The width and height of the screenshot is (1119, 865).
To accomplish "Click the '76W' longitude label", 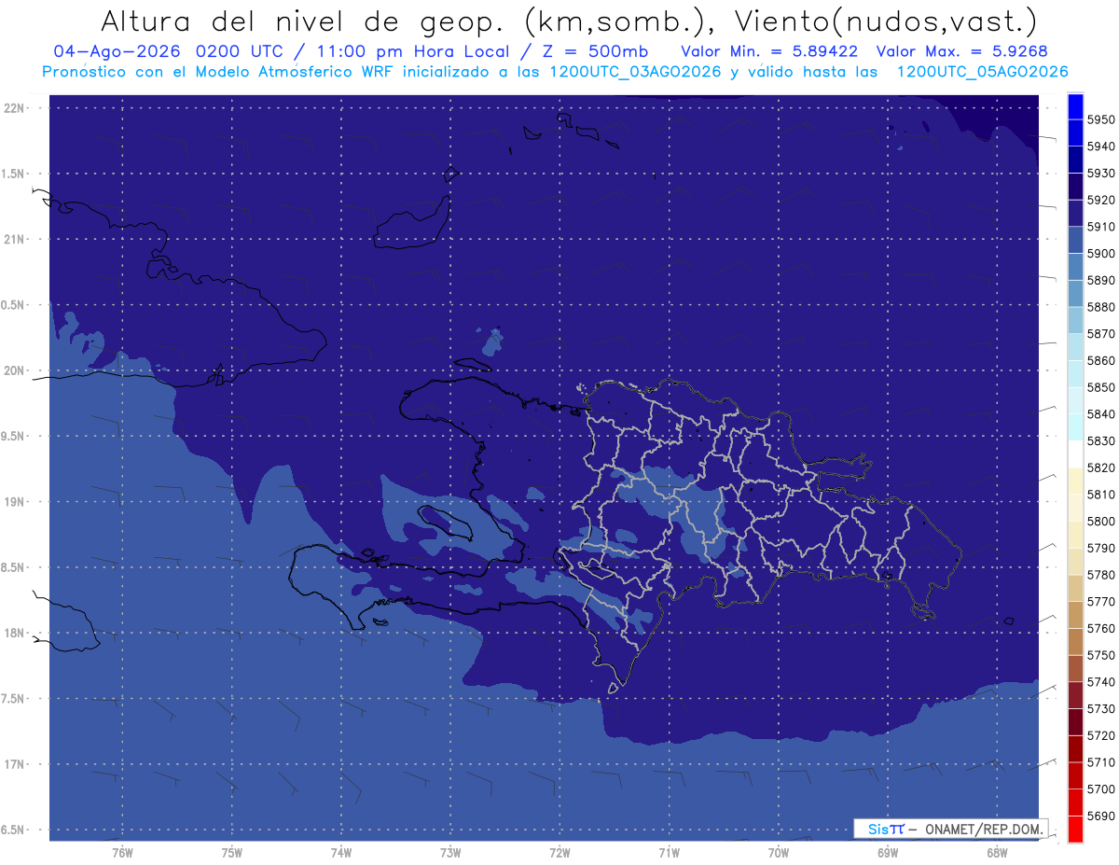I will pos(122,853).
